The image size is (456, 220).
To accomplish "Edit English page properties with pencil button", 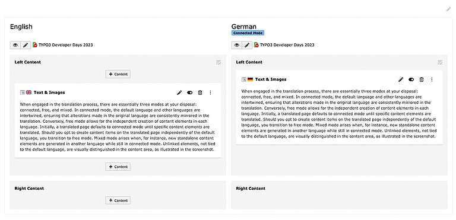I will [x=26, y=45].
